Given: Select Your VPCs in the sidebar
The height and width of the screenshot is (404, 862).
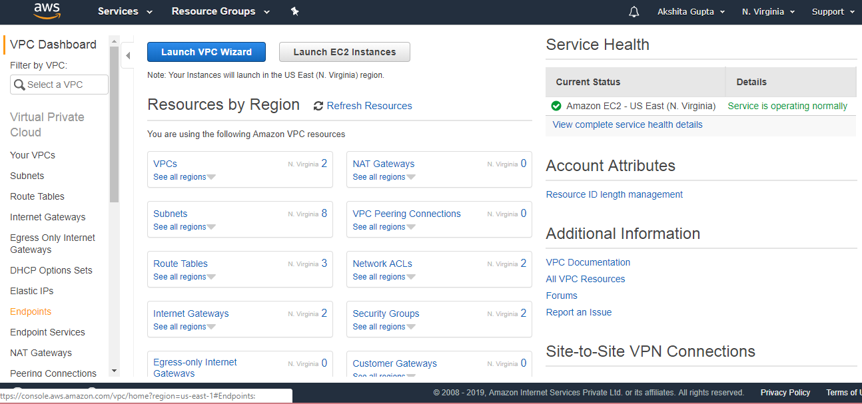Looking at the screenshot, I should click(x=33, y=155).
